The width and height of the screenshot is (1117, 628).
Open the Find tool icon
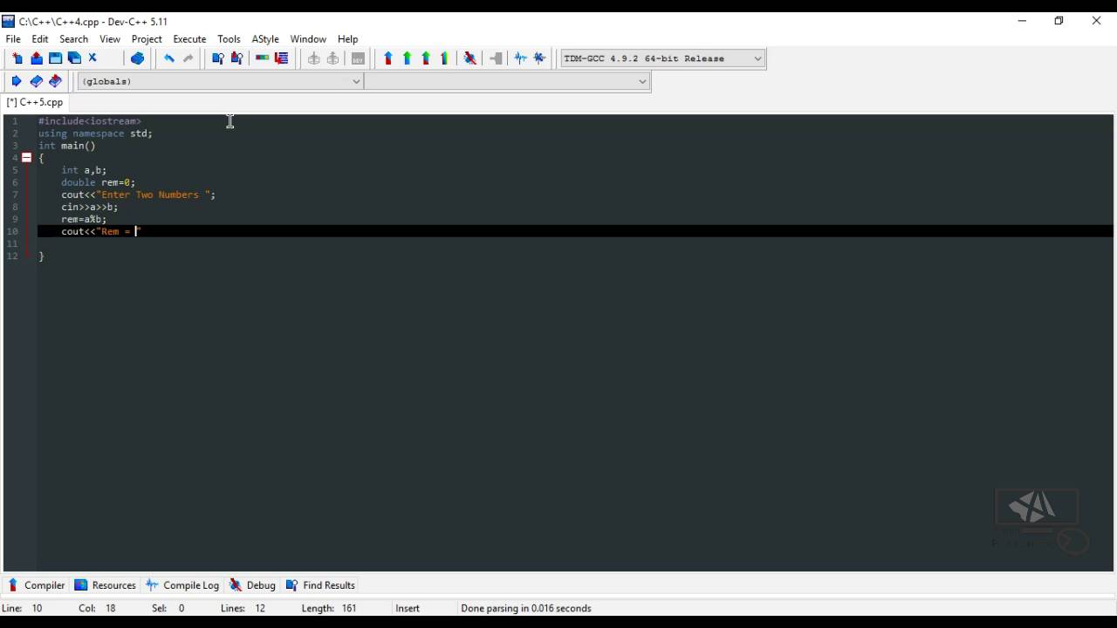pyautogui.click(x=218, y=58)
